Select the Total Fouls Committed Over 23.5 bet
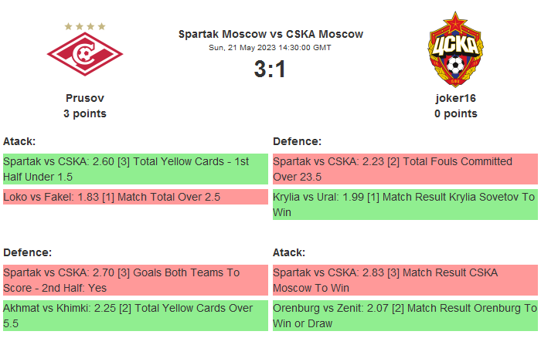This screenshot has height=355, width=541. pos(405,169)
